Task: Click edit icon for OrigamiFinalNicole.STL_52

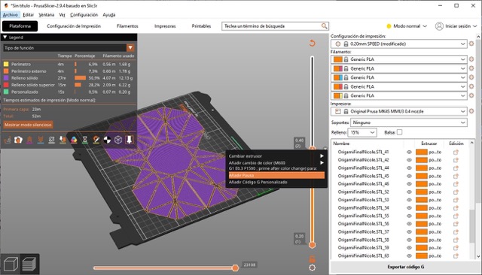Action: tap(456, 192)
